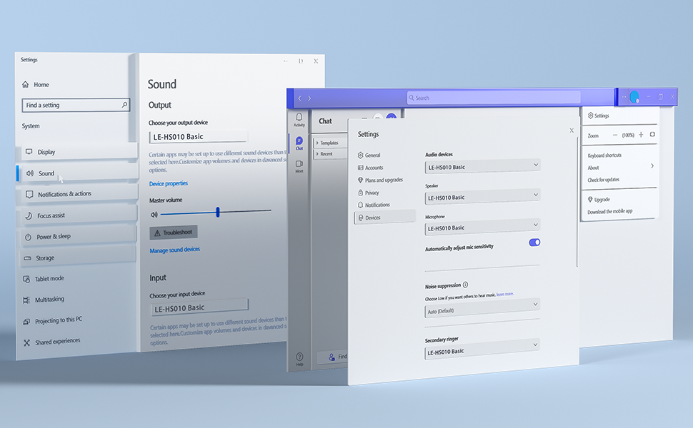Click the noise suppression info icon
The width and height of the screenshot is (693, 428).
pos(465,285)
